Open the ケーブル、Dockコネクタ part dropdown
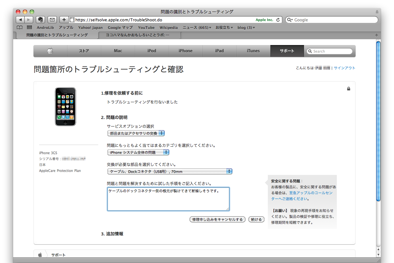This screenshot has height=263, width=394. pyautogui.click(x=170, y=172)
